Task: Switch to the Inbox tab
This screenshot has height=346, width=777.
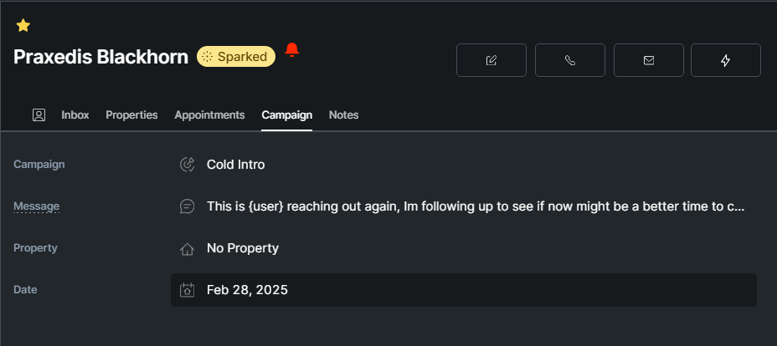Action: point(75,115)
